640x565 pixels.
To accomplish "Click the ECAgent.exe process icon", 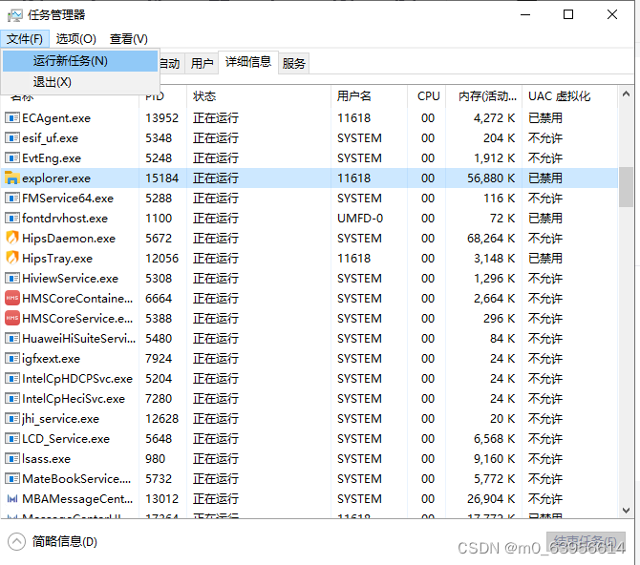I will tap(12, 118).
